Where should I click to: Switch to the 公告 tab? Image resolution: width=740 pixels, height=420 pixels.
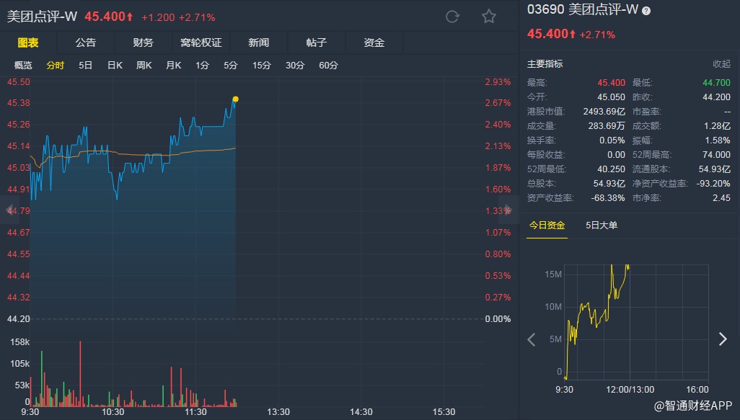(x=86, y=43)
